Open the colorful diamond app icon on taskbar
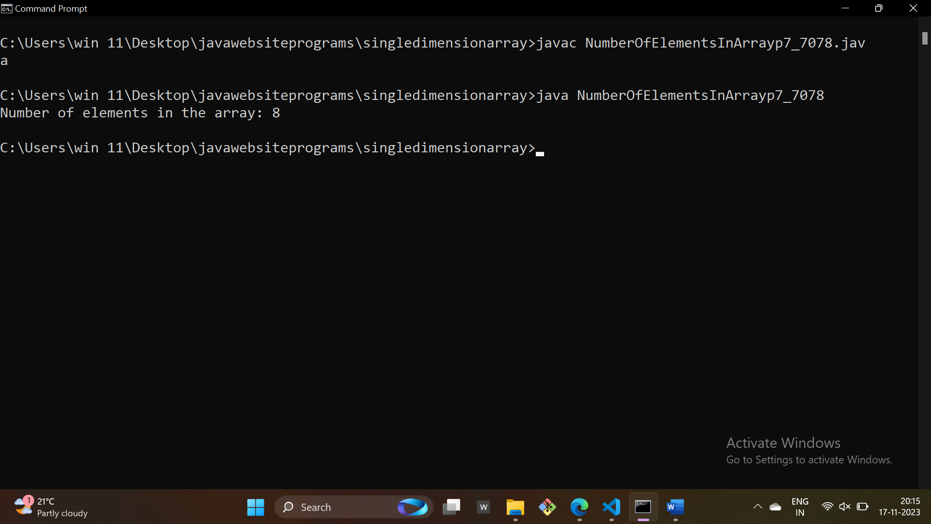This screenshot has height=524, width=931. [547, 507]
